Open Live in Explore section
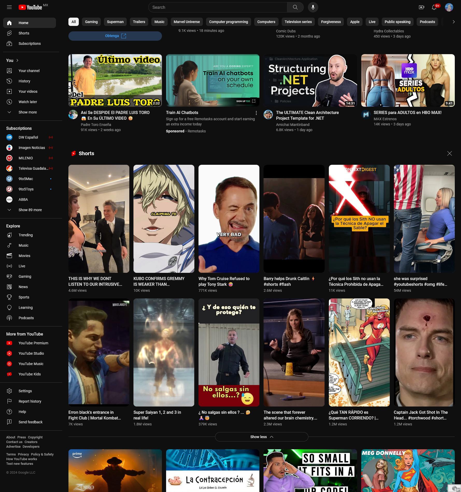Image resolution: width=461 pixels, height=492 pixels. (x=30, y=266)
